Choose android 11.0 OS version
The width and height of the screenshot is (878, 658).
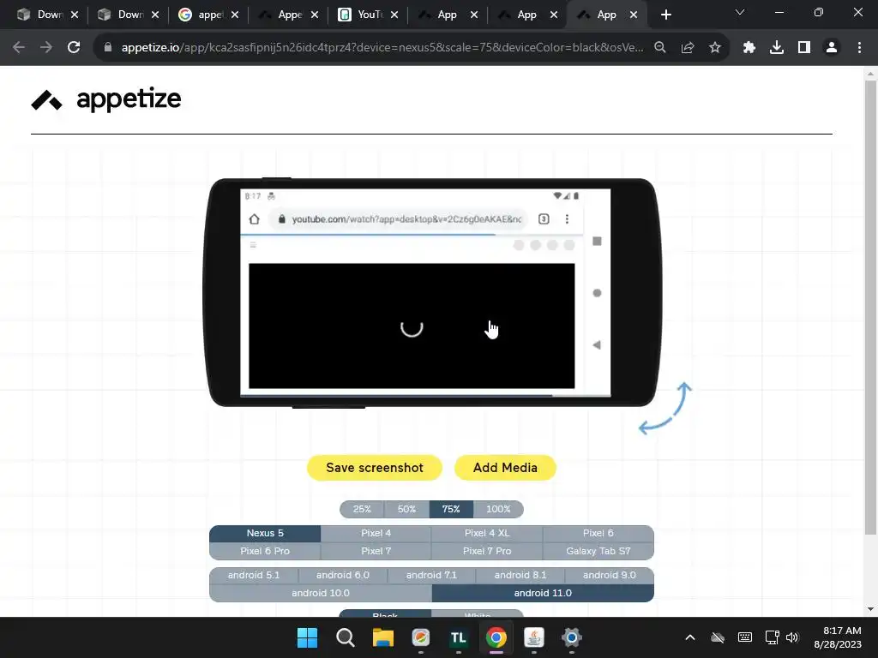tap(543, 593)
